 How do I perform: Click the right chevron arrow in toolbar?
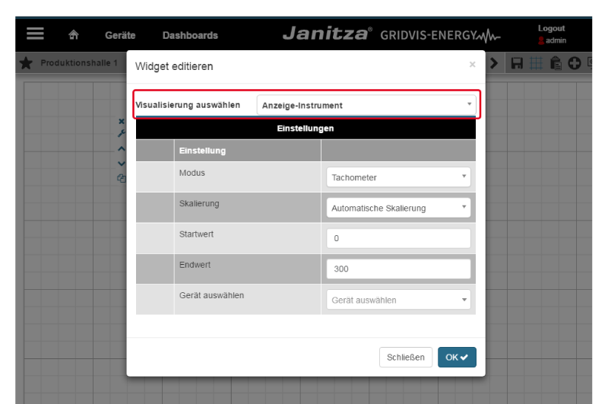(x=494, y=63)
